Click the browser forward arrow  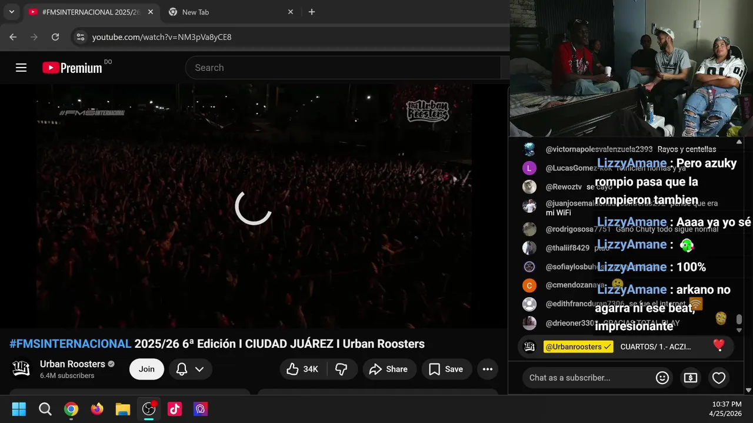[x=34, y=37]
